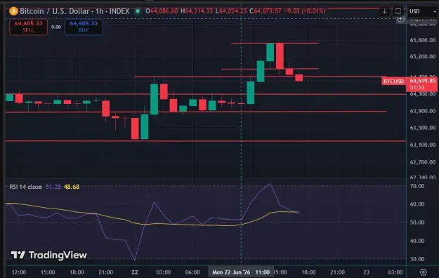Click the 0.00 spread value
439x278 pixels.
[56, 27]
